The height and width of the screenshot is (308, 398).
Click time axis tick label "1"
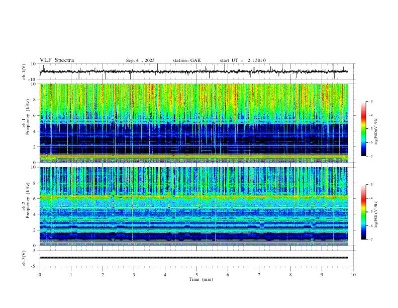(x=71, y=275)
